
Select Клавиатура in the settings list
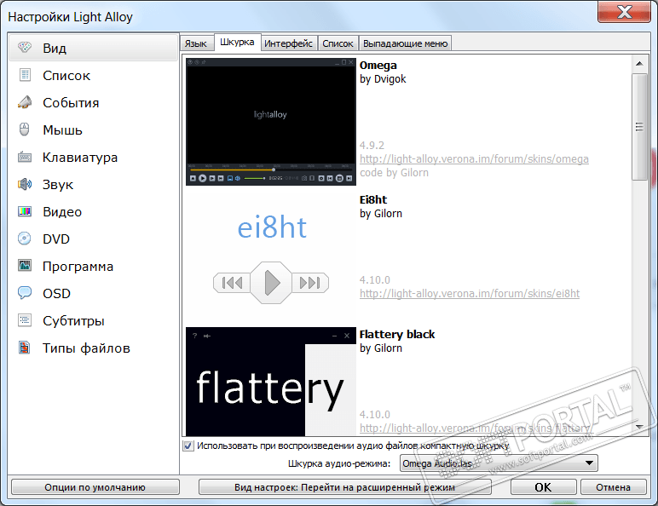tap(93, 158)
